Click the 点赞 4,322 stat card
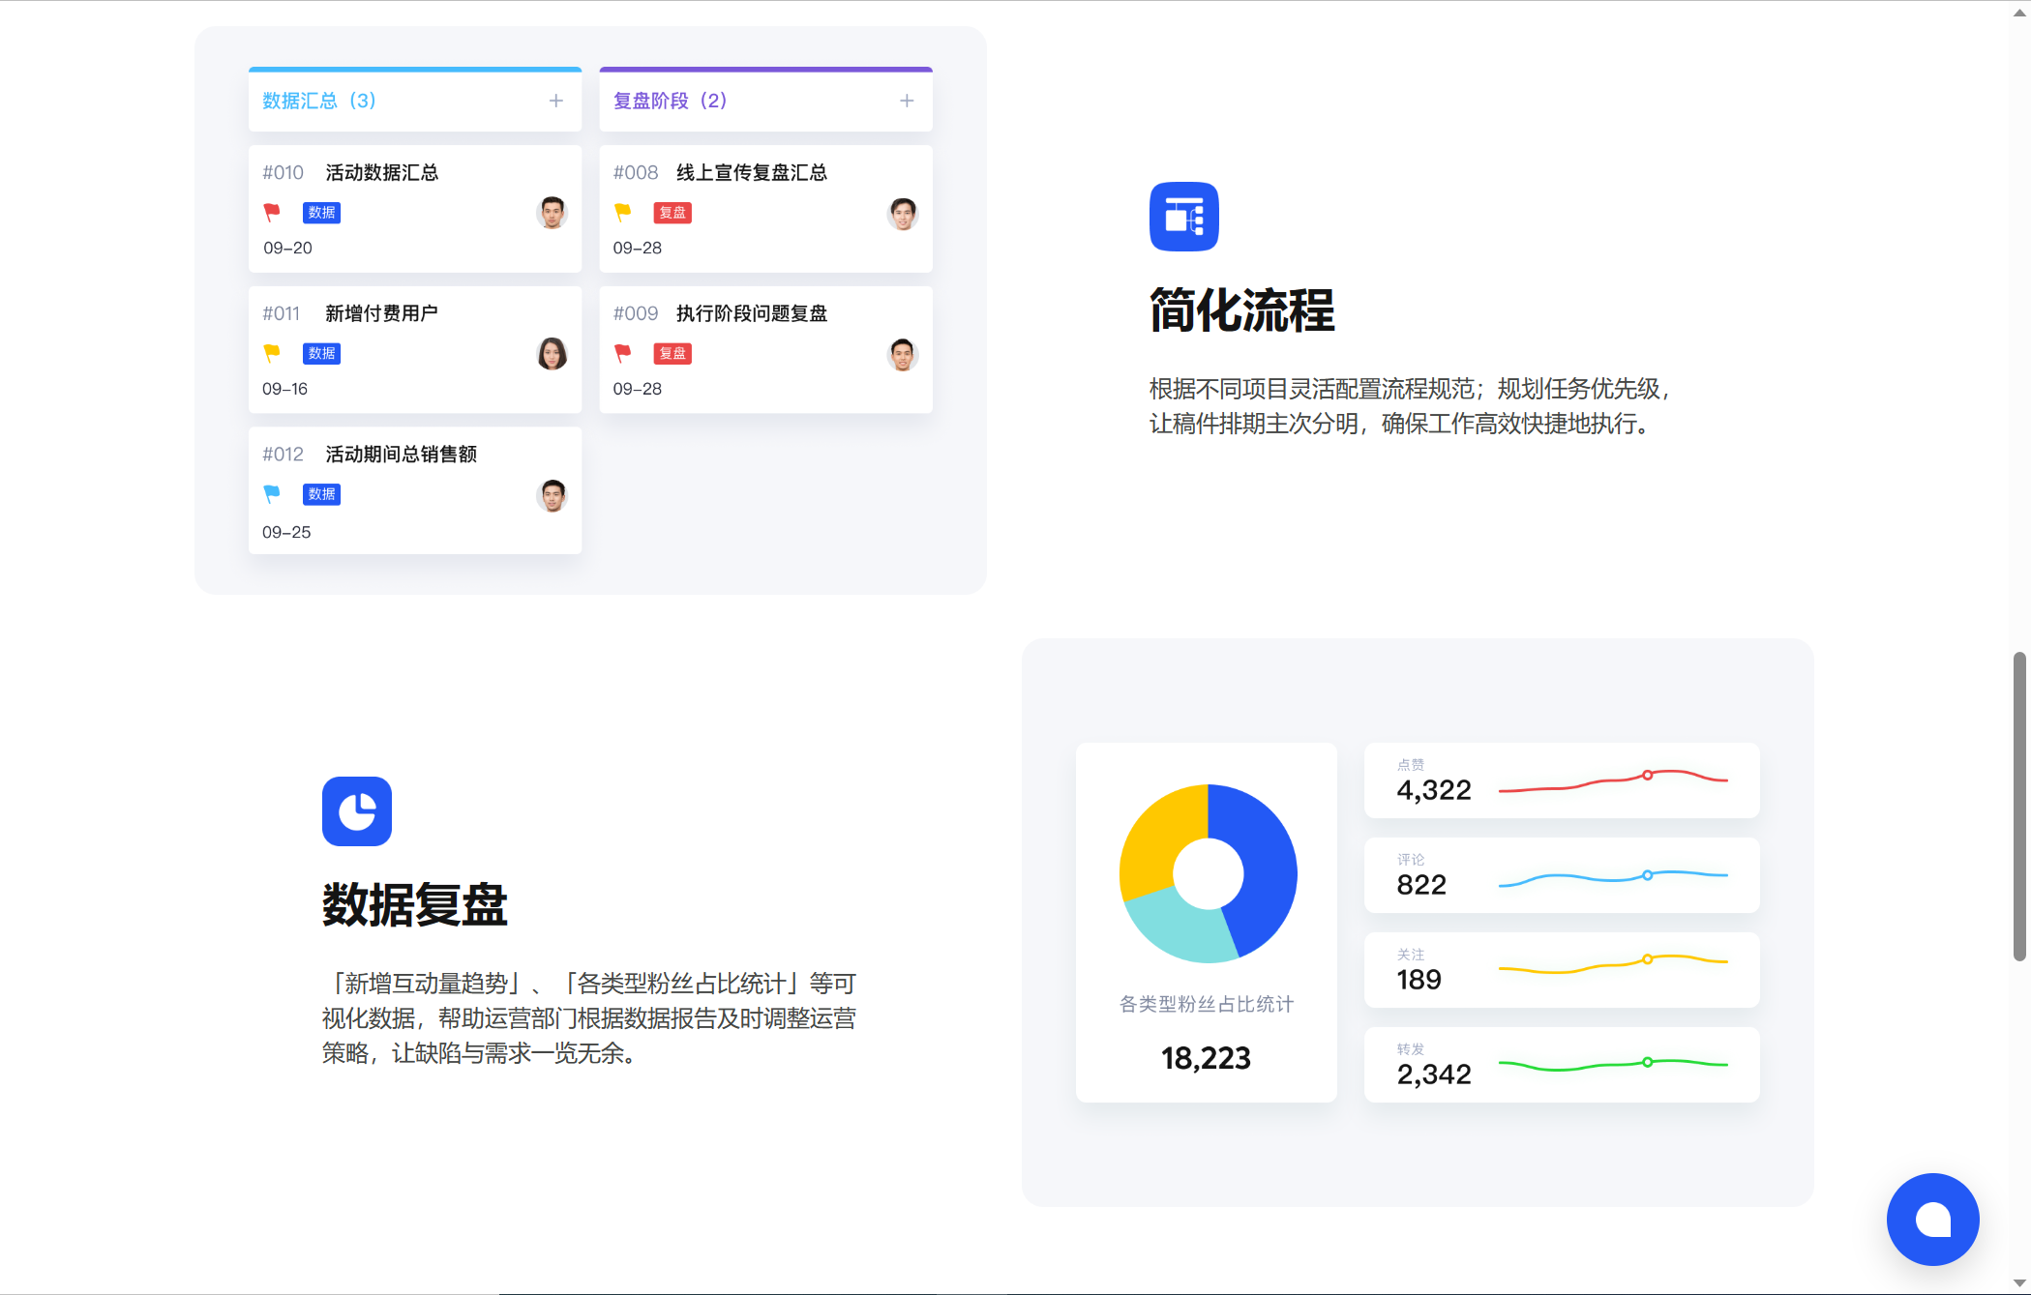This screenshot has height=1295, width=2031. click(x=1561, y=780)
